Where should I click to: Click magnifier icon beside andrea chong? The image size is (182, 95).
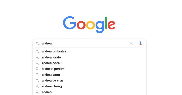coord(37,86)
